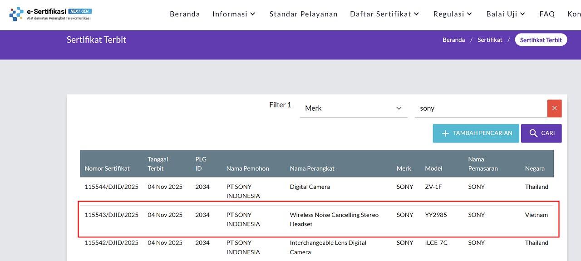The width and height of the screenshot is (581, 261).
Task: Focus the search field containing sony
Action: tap(480, 108)
